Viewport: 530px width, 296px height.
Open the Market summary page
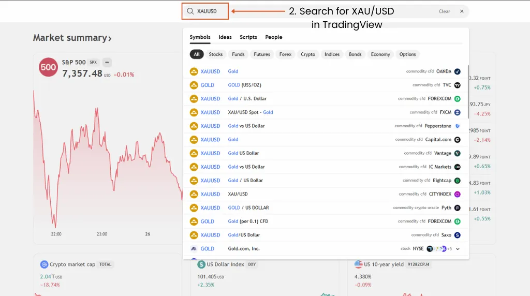point(72,38)
